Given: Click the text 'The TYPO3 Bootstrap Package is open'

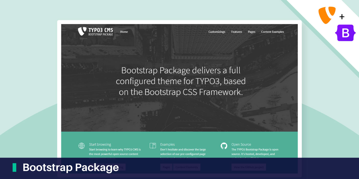Looking at the screenshot, I should (x=255, y=149).
